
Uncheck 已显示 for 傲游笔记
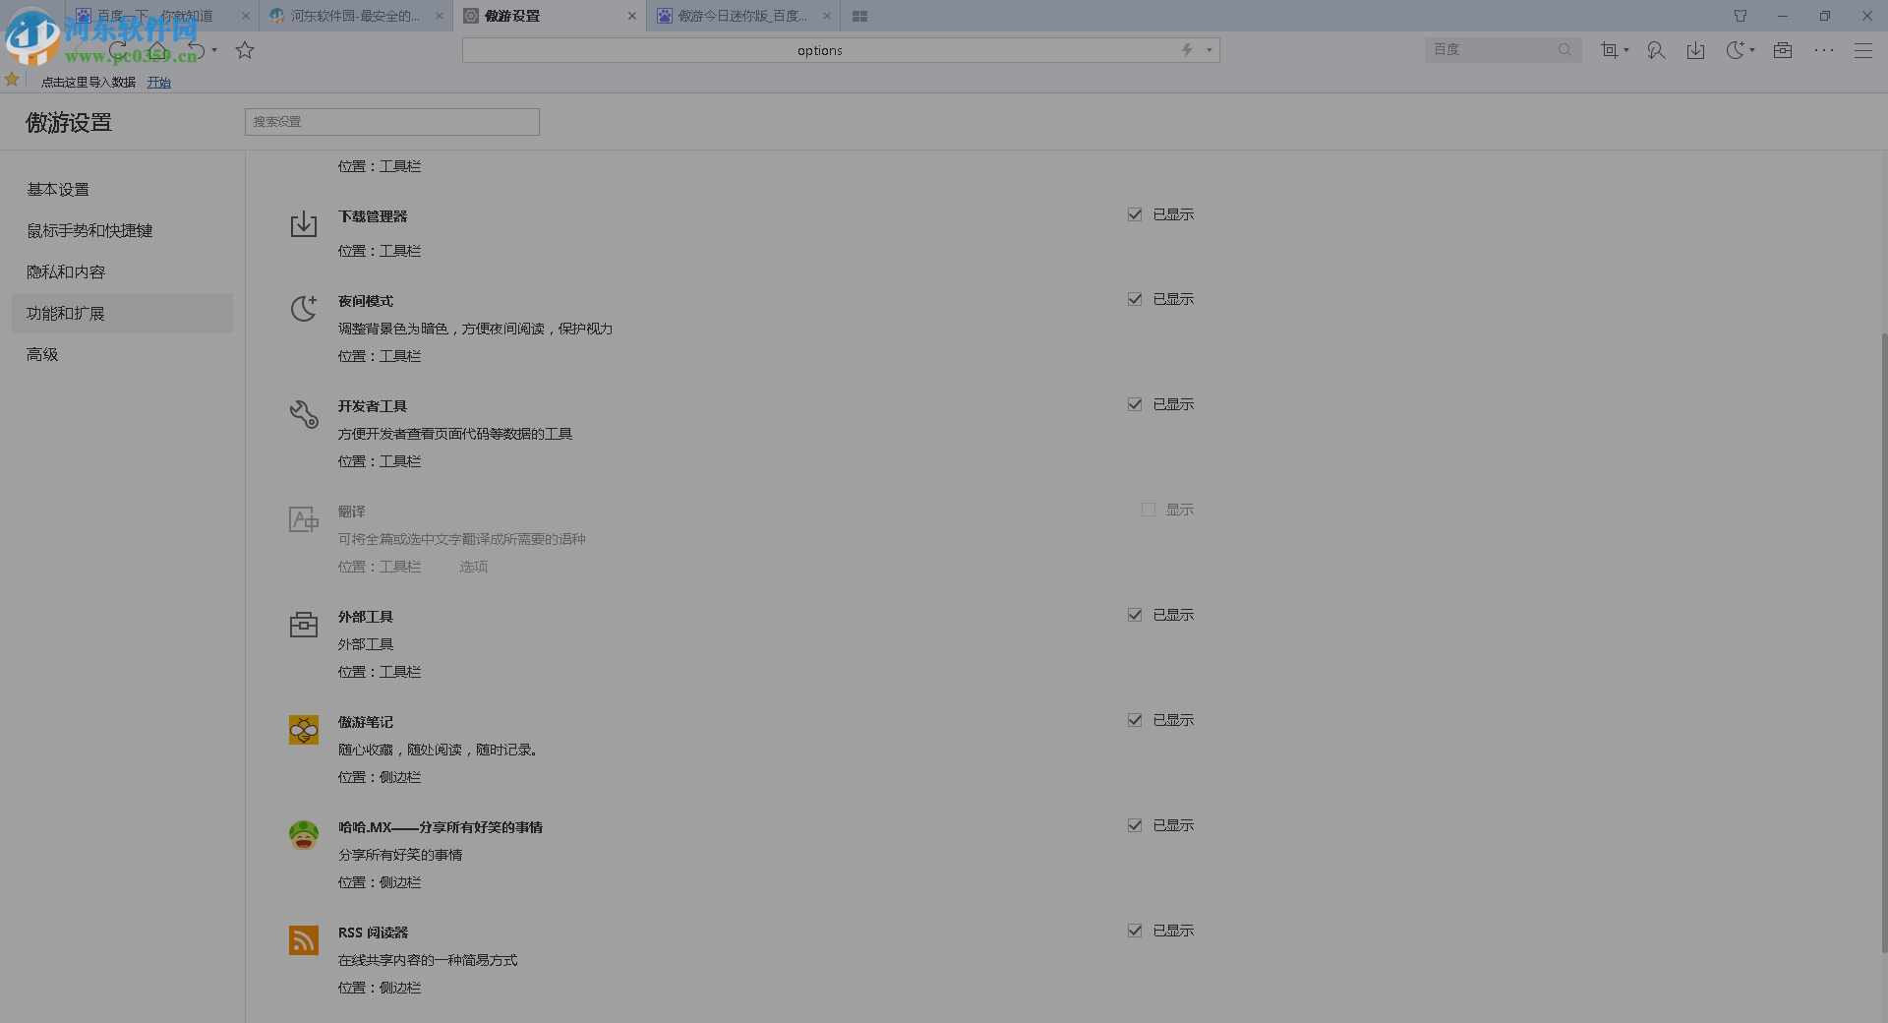1135,720
